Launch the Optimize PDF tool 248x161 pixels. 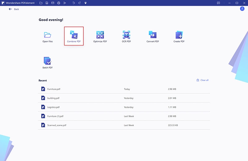pos(100,36)
